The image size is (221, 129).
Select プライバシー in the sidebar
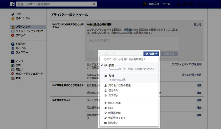(28, 27)
